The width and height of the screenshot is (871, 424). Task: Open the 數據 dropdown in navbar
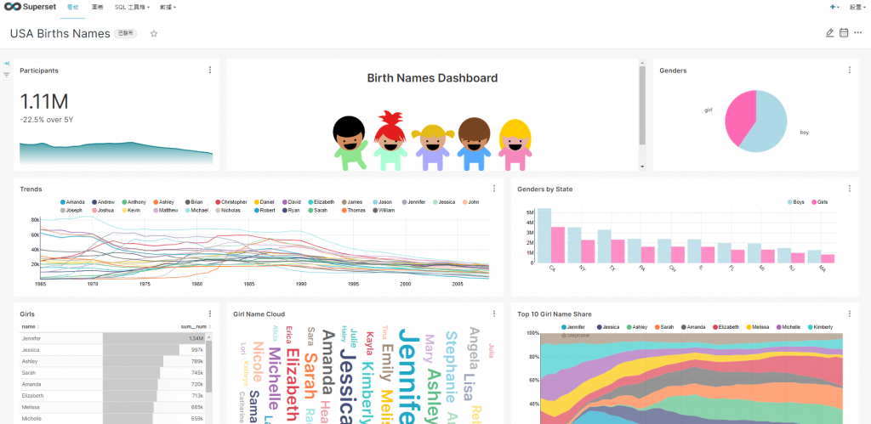pos(168,7)
